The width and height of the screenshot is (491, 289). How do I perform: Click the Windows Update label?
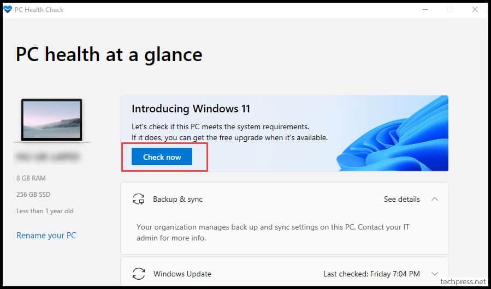click(x=182, y=274)
